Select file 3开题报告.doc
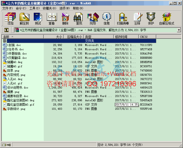 (x=17, y=53)
